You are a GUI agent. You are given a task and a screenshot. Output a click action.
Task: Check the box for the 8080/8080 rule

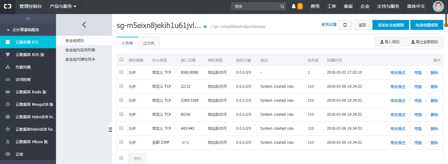pyautogui.click(x=121, y=72)
